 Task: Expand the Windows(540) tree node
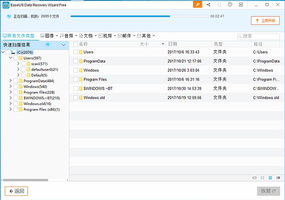point(11,86)
